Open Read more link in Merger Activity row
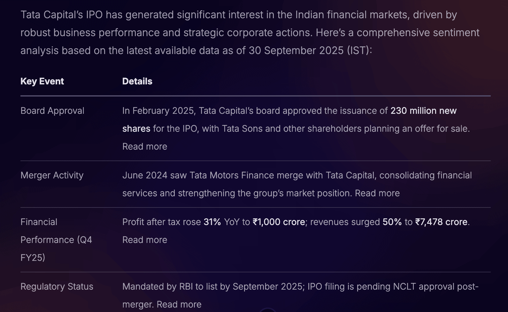Image resolution: width=508 pixels, height=312 pixels. pos(377,193)
